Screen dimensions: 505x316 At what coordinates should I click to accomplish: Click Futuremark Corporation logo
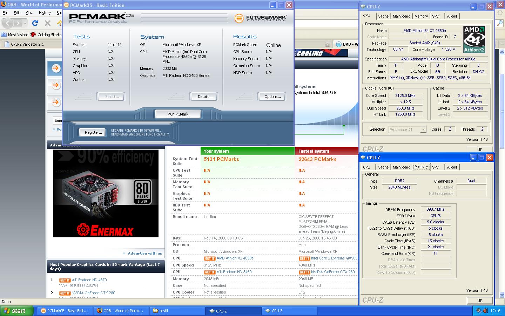coord(261,18)
